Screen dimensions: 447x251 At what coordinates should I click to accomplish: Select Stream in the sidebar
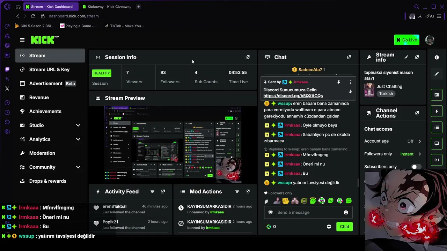50,55
